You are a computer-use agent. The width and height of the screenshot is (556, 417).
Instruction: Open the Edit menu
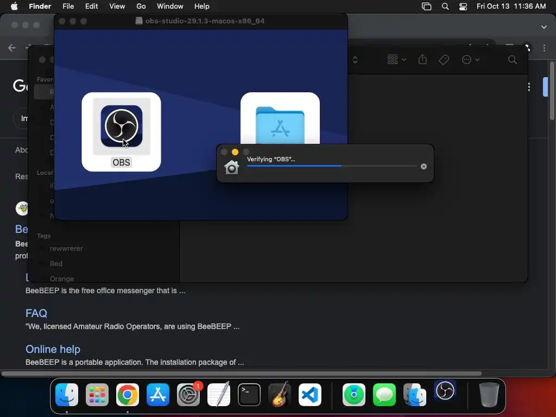[x=91, y=7]
